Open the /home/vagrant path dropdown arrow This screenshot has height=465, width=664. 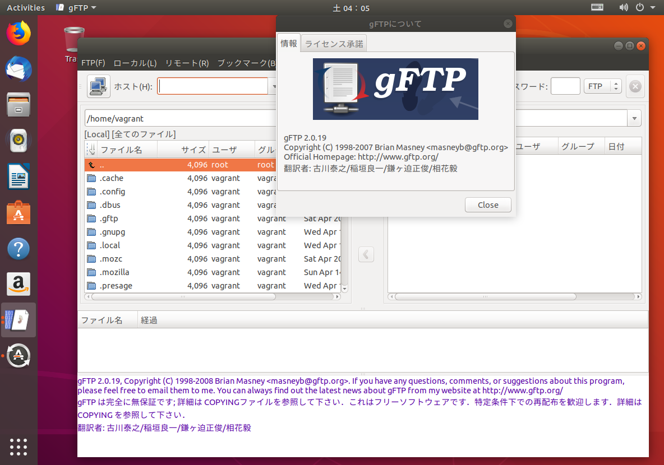(x=634, y=118)
